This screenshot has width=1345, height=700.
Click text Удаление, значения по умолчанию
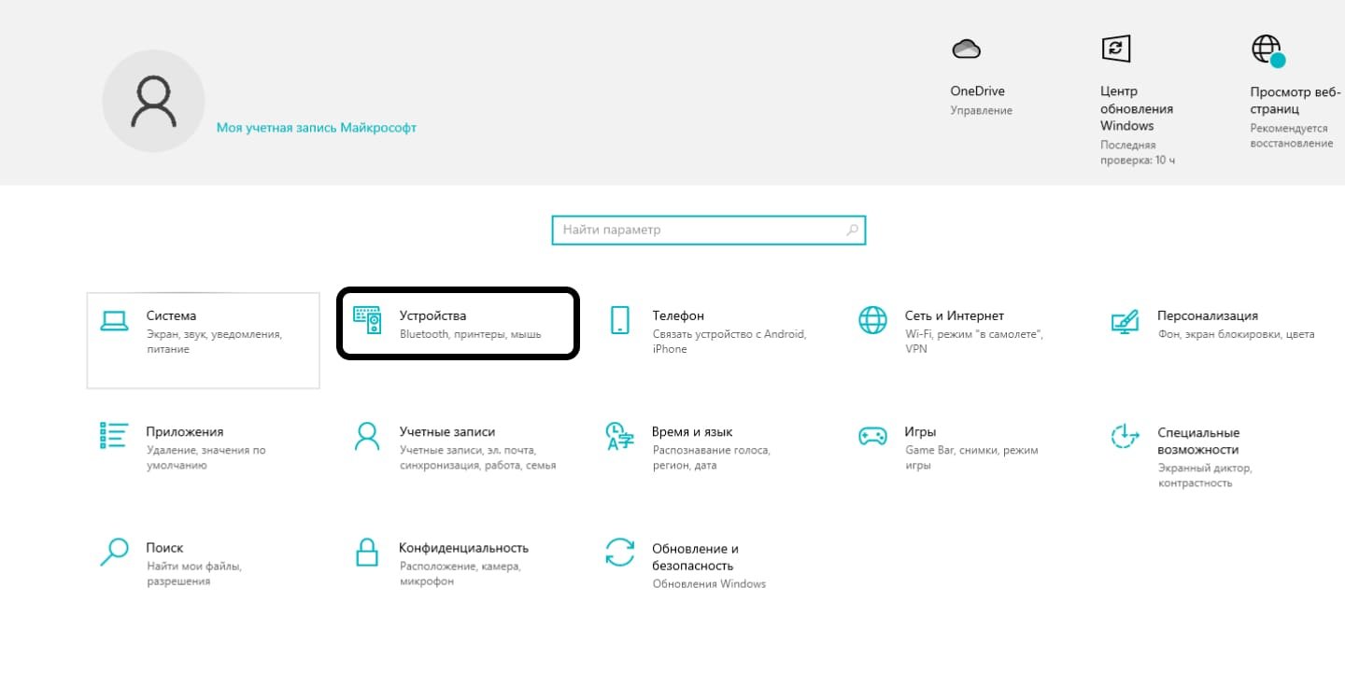205,457
